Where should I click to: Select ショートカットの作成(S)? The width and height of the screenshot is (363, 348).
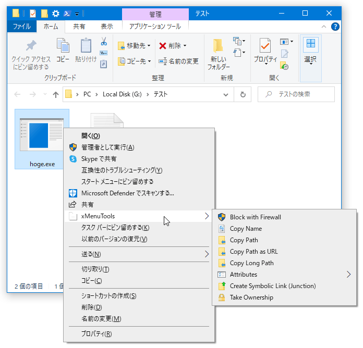[139, 296]
